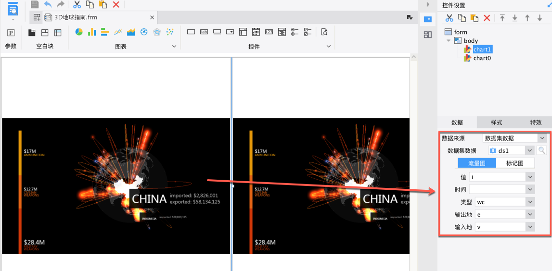Image resolution: width=552 pixels, height=271 pixels.
Task: Insert the radio button group widget
Action: click(x=295, y=32)
